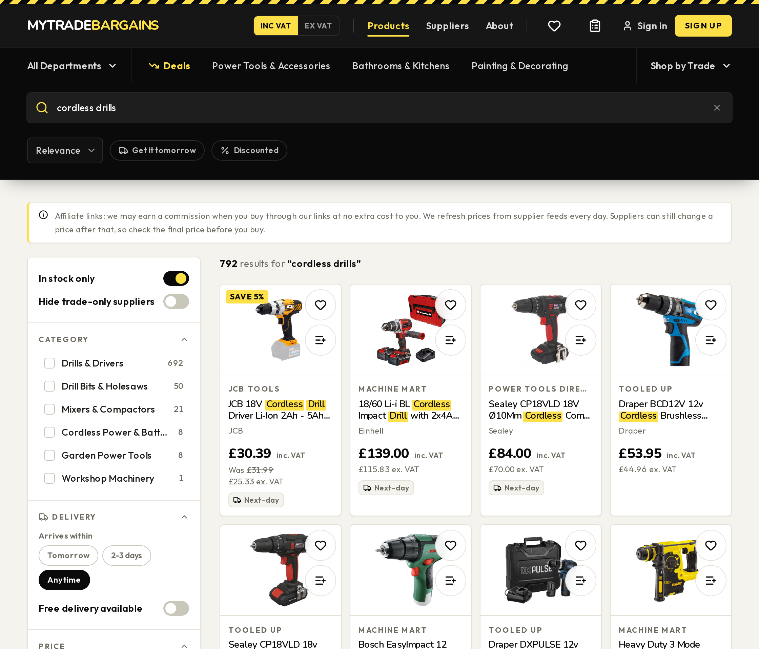Apply the Get it tomorrow filter
This screenshot has width=759, height=649.
point(157,150)
